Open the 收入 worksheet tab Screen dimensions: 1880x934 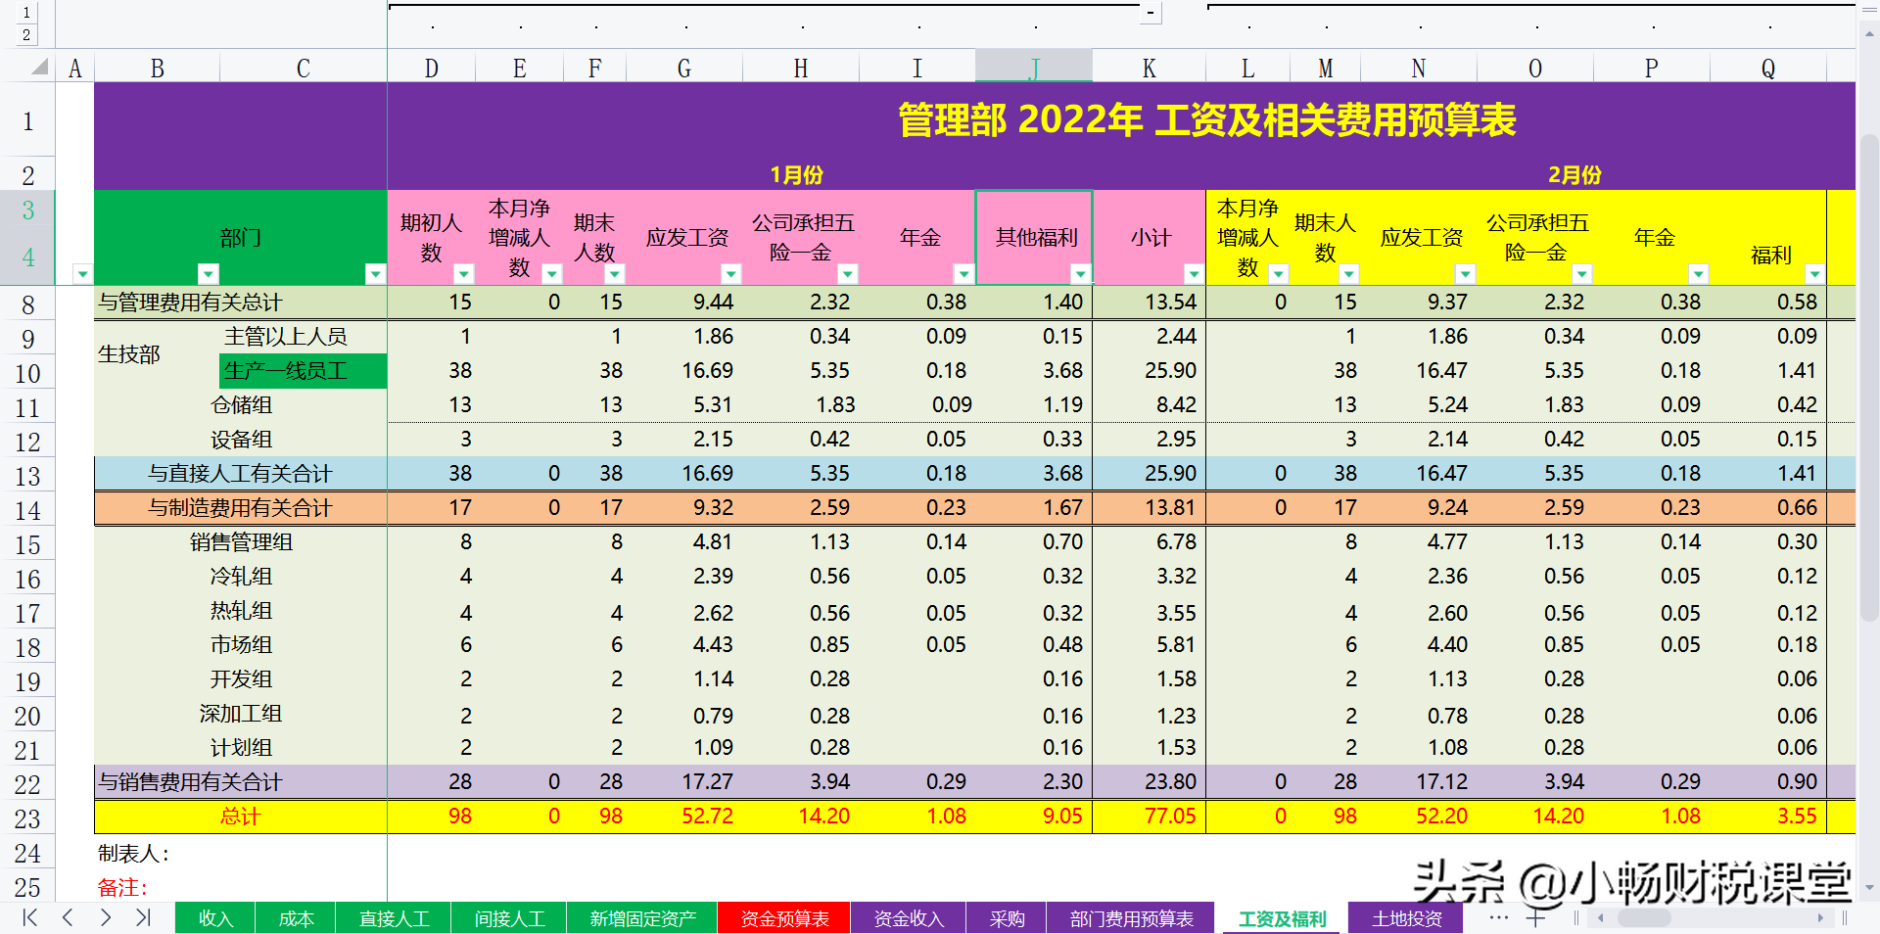click(214, 918)
